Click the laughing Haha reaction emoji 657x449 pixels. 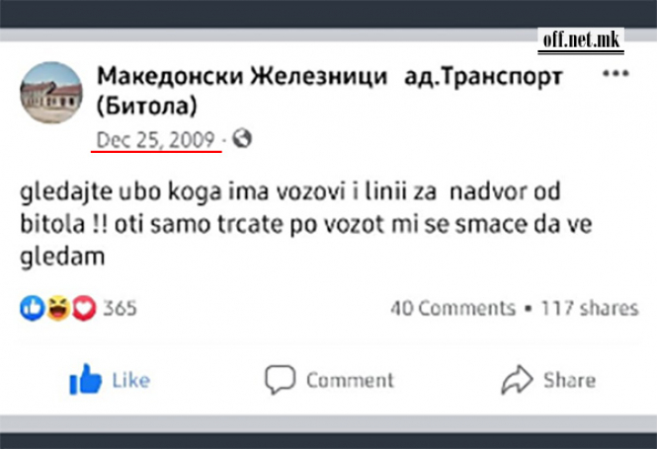coord(58,309)
